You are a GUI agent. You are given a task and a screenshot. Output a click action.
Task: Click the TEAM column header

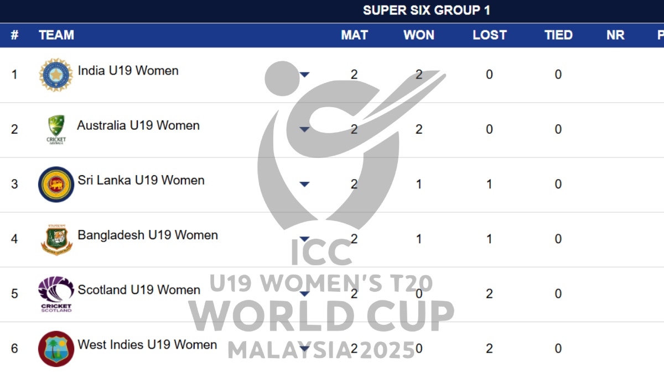coord(56,35)
